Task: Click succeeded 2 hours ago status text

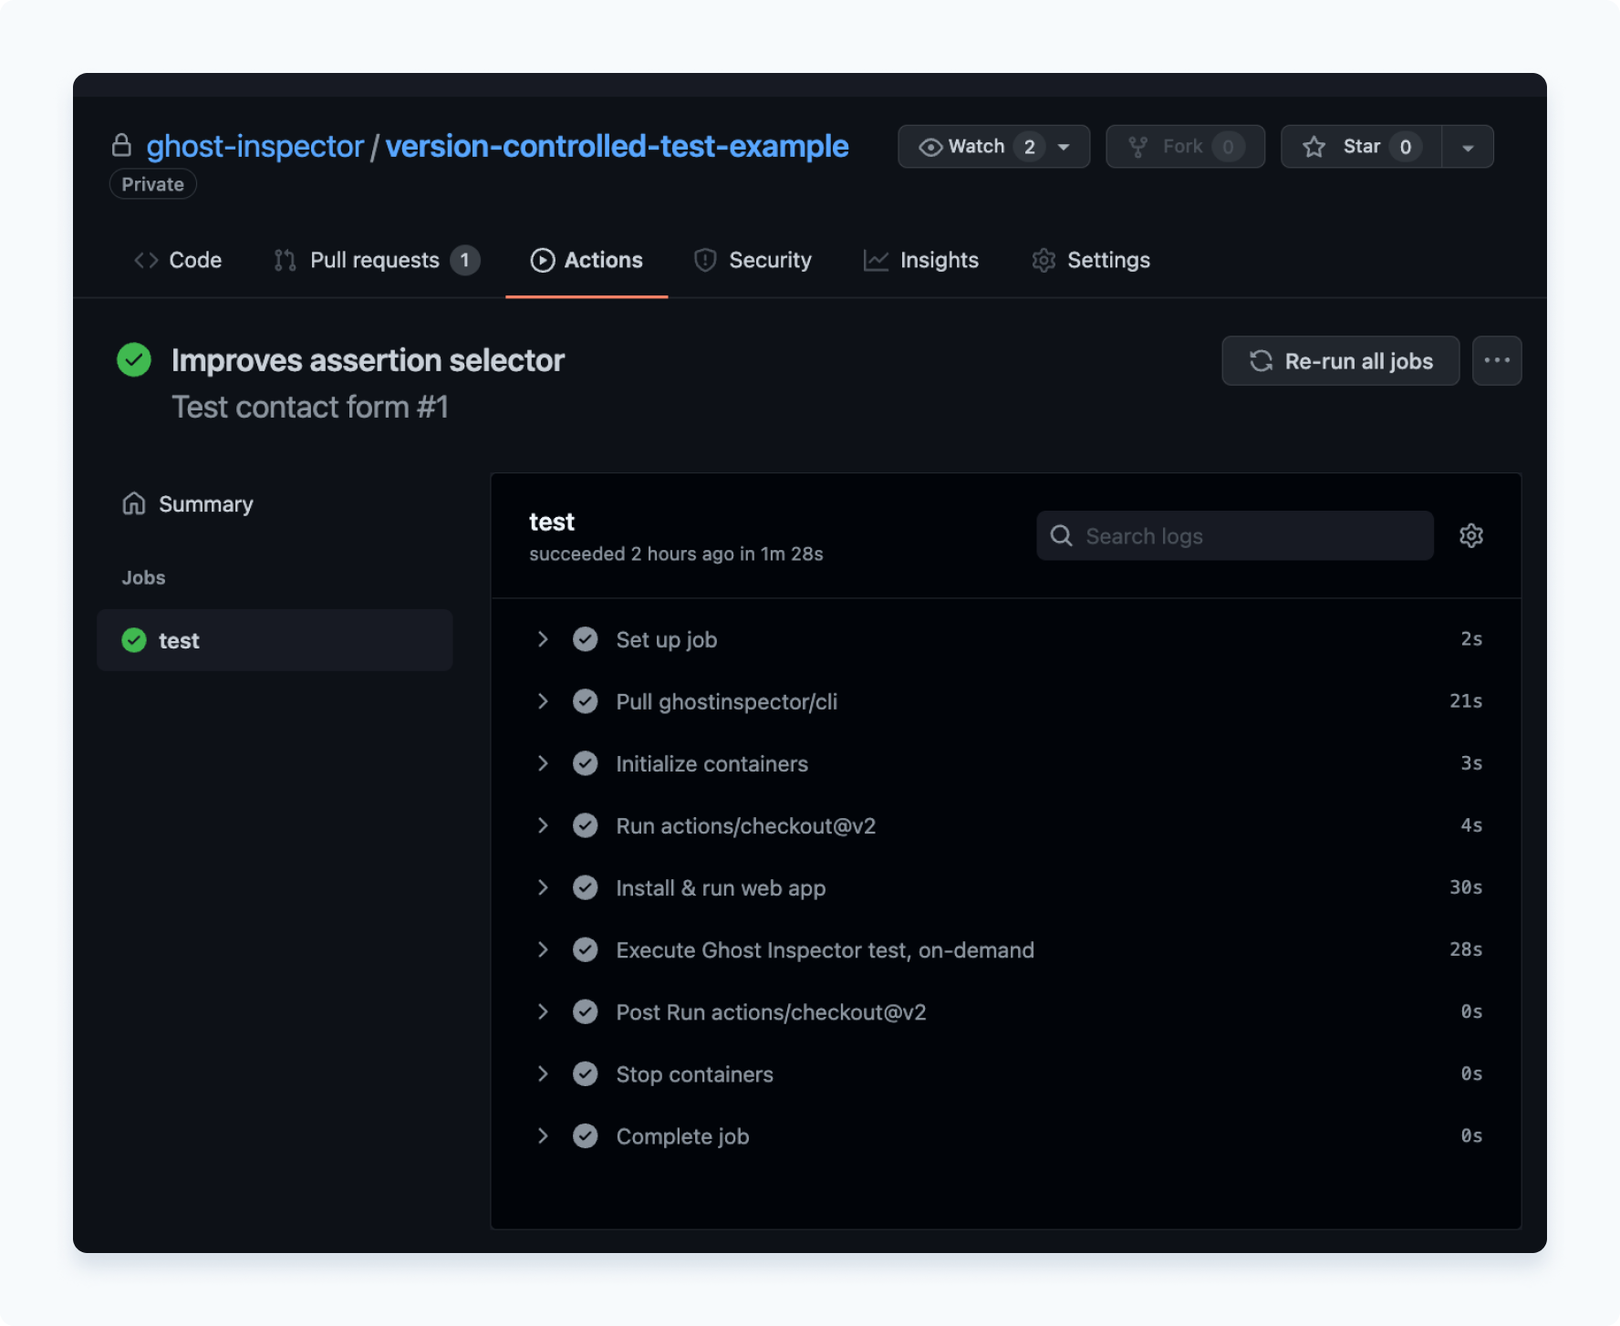Action: click(x=676, y=554)
